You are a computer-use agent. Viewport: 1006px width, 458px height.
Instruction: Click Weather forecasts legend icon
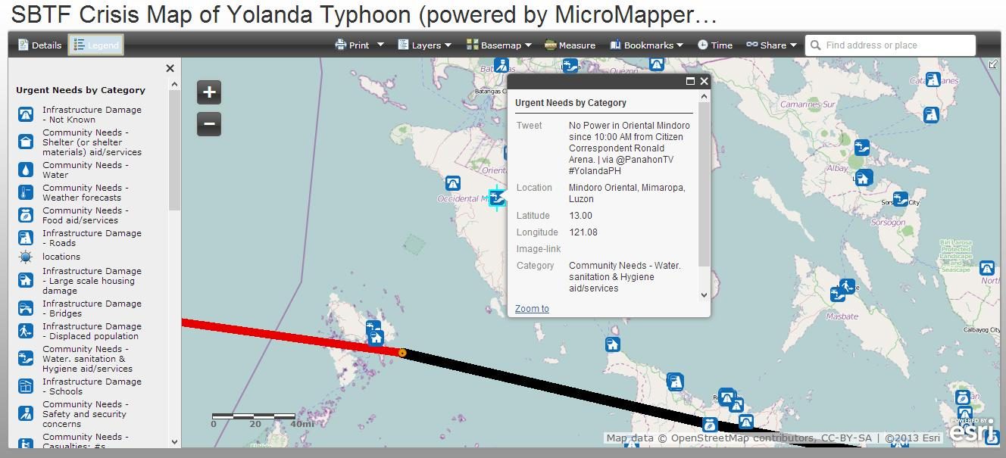click(26, 192)
